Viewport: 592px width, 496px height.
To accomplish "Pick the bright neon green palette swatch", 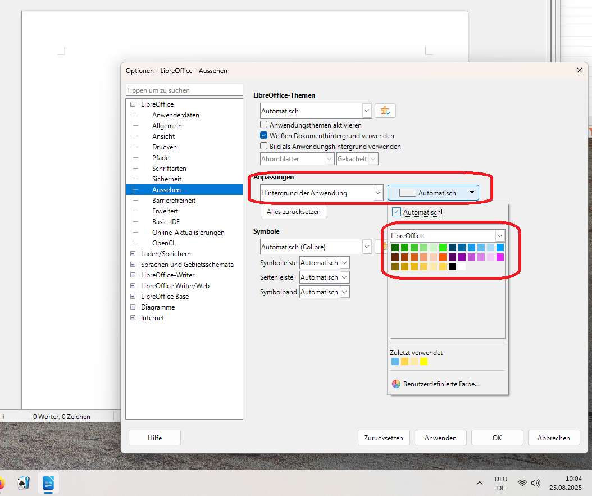I will [x=443, y=247].
